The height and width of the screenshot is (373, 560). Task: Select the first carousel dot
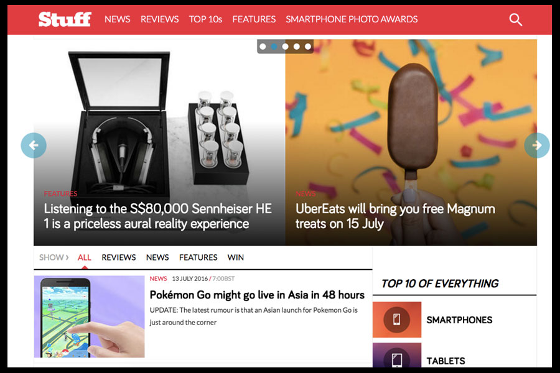coord(263,47)
